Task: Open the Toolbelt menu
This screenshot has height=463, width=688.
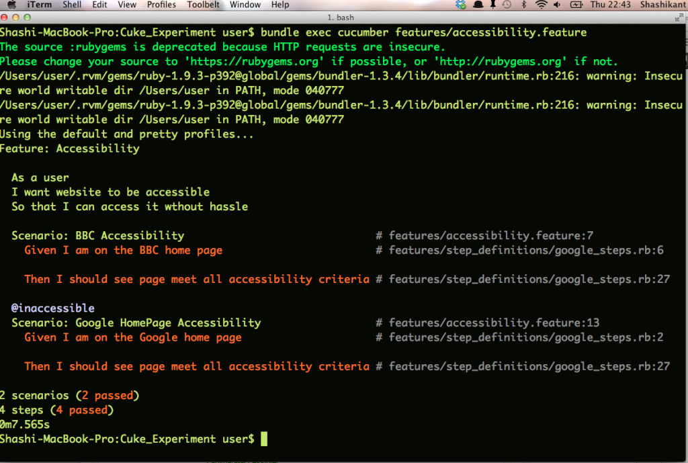Action: tap(203, 5)
